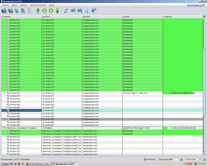Click the file icon of Archivo 076

point(8,93)
